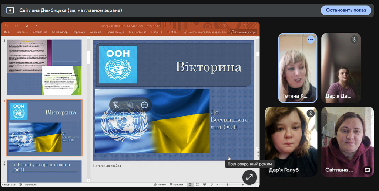379x191 pixels.
Task: Click the remove (minus circle) overlay icon
Action: 144,105
